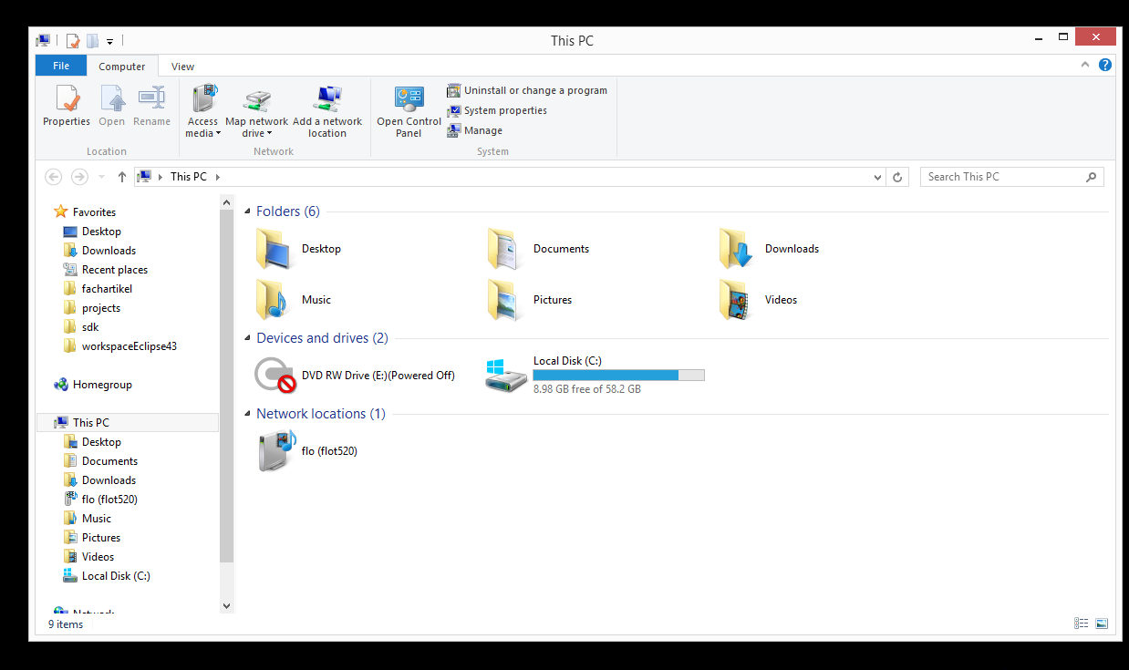
Task: Collapse the Folders (6) group
Action: pyautogui.click(x=247, y=211)
